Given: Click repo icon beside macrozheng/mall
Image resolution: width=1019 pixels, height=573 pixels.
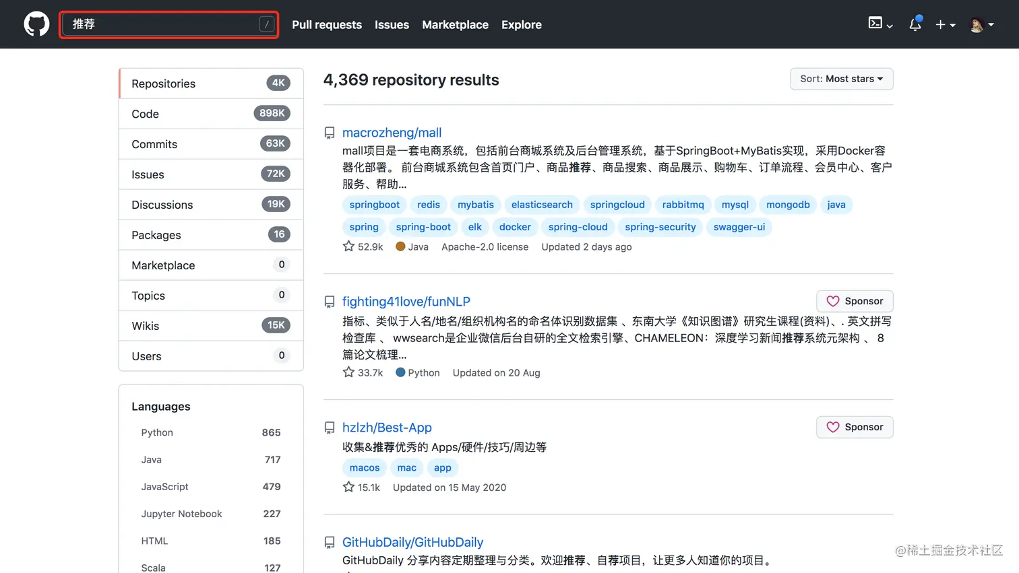Looking at the screenshot, I should tap(330, 133).
